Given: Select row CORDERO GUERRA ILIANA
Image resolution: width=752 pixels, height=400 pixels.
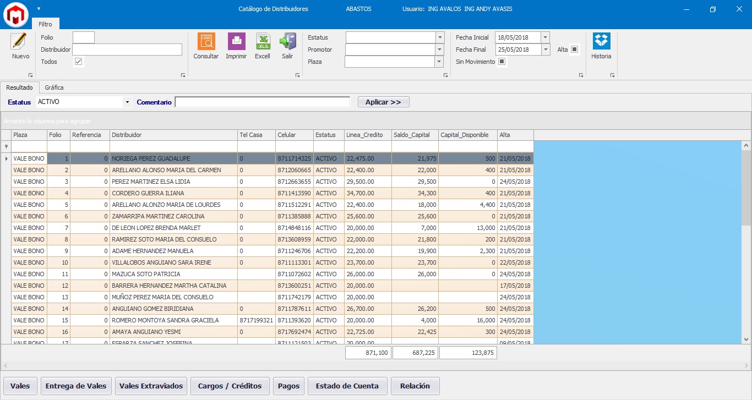Looking at the screenshot, I should point(273,193).
